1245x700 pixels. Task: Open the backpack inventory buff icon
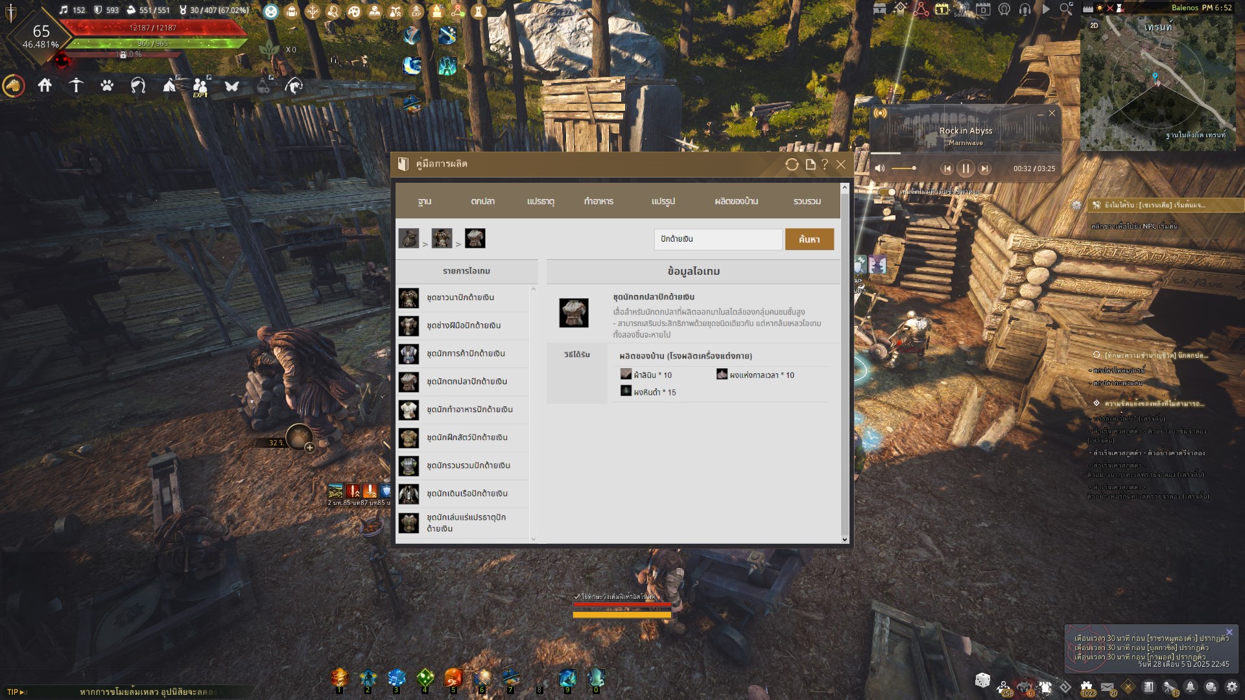coord(292,11)
